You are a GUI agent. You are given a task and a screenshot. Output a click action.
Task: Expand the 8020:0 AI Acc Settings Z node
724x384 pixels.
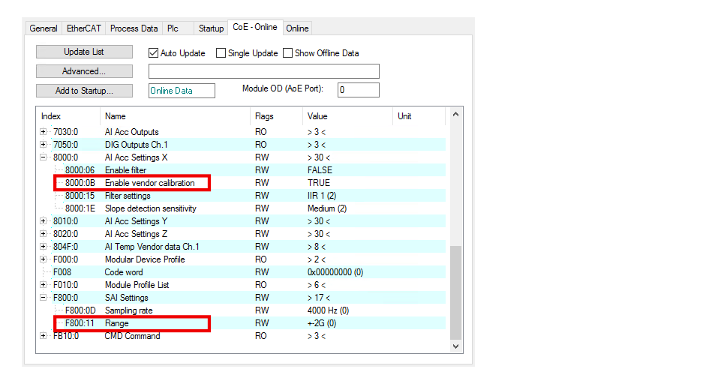point(43,234)
